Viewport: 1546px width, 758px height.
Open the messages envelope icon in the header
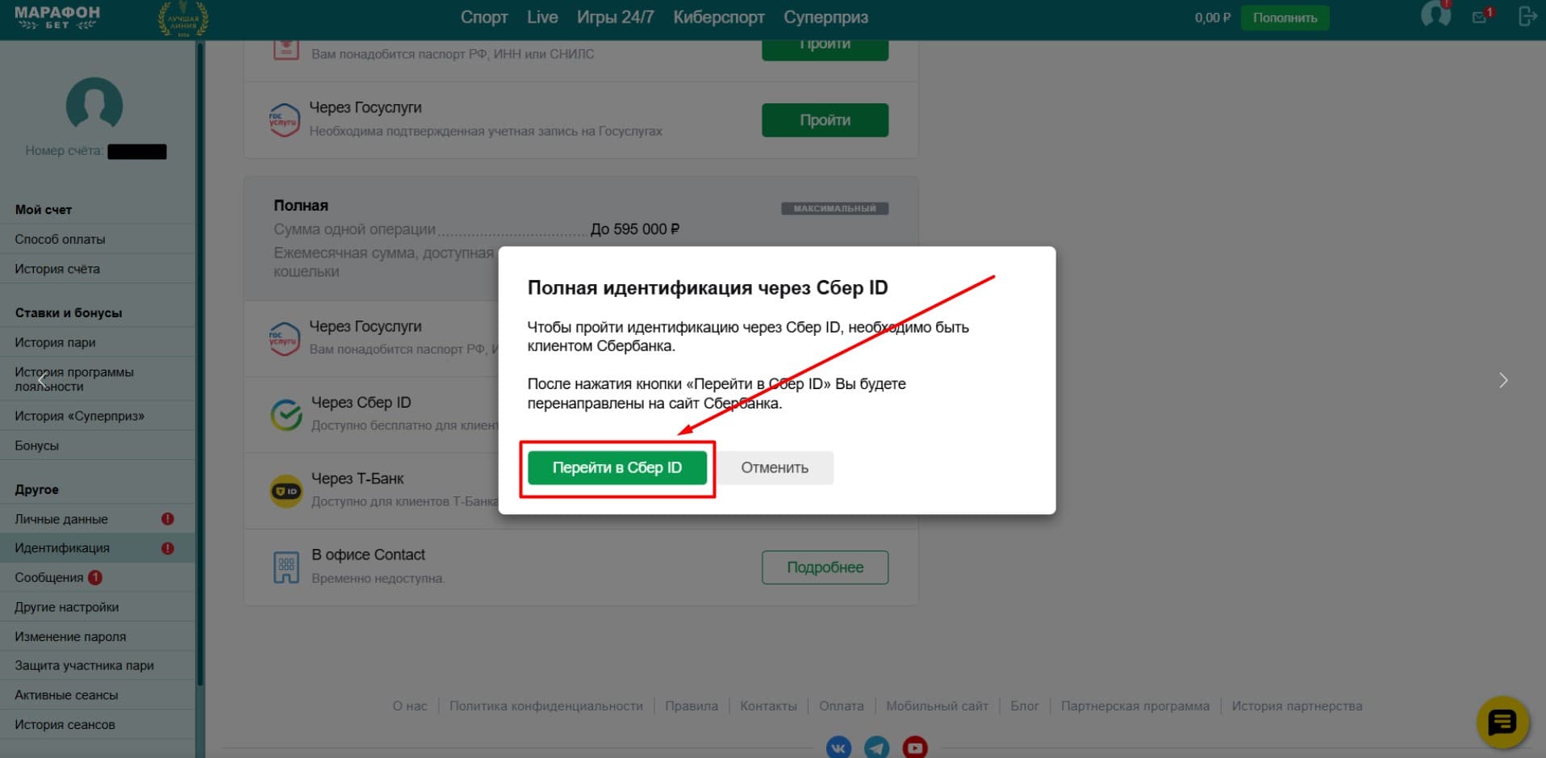(x=1481, y=16)
